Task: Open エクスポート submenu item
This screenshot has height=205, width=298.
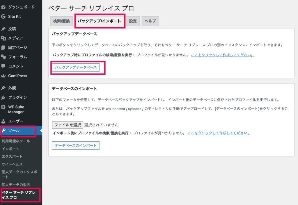Action: [x=12, y=157]
